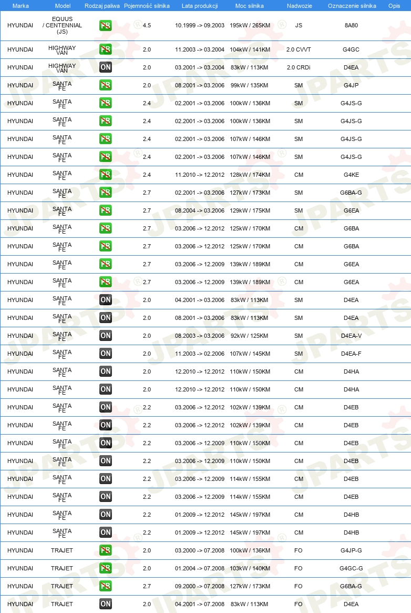The width and height of the screenshot is (411, 613).
Task: Click the ON diesel icon in the 04.2001 -> 03.2006 row
Action: [x=106, y=300]
